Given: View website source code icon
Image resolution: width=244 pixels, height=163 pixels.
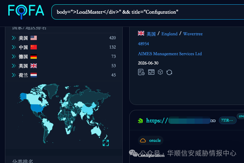Looking at the screenshot, I should point(151,72).
